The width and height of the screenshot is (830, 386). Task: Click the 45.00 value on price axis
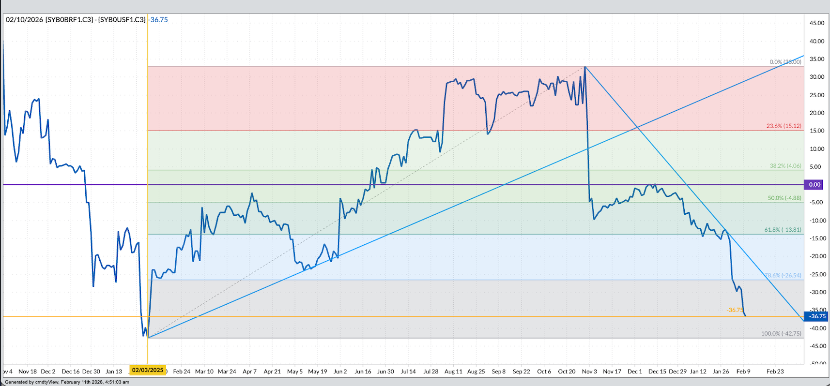click(817, 23)
